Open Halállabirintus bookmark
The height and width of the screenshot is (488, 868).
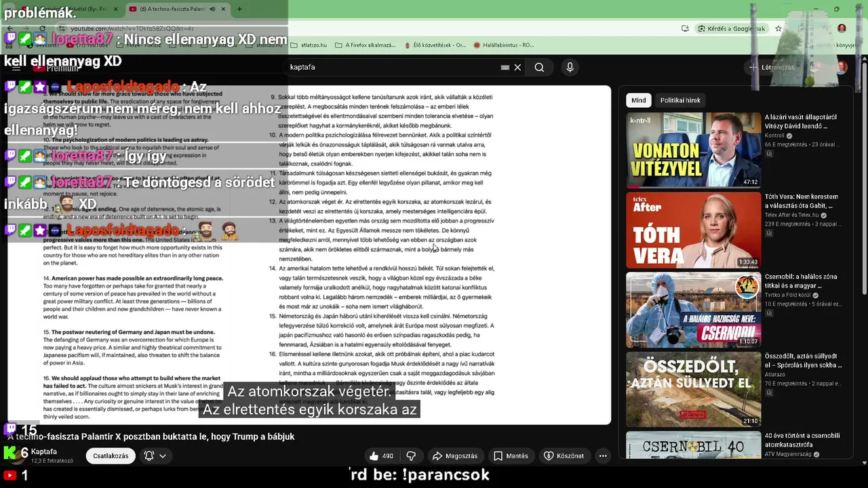click(504, 45)
